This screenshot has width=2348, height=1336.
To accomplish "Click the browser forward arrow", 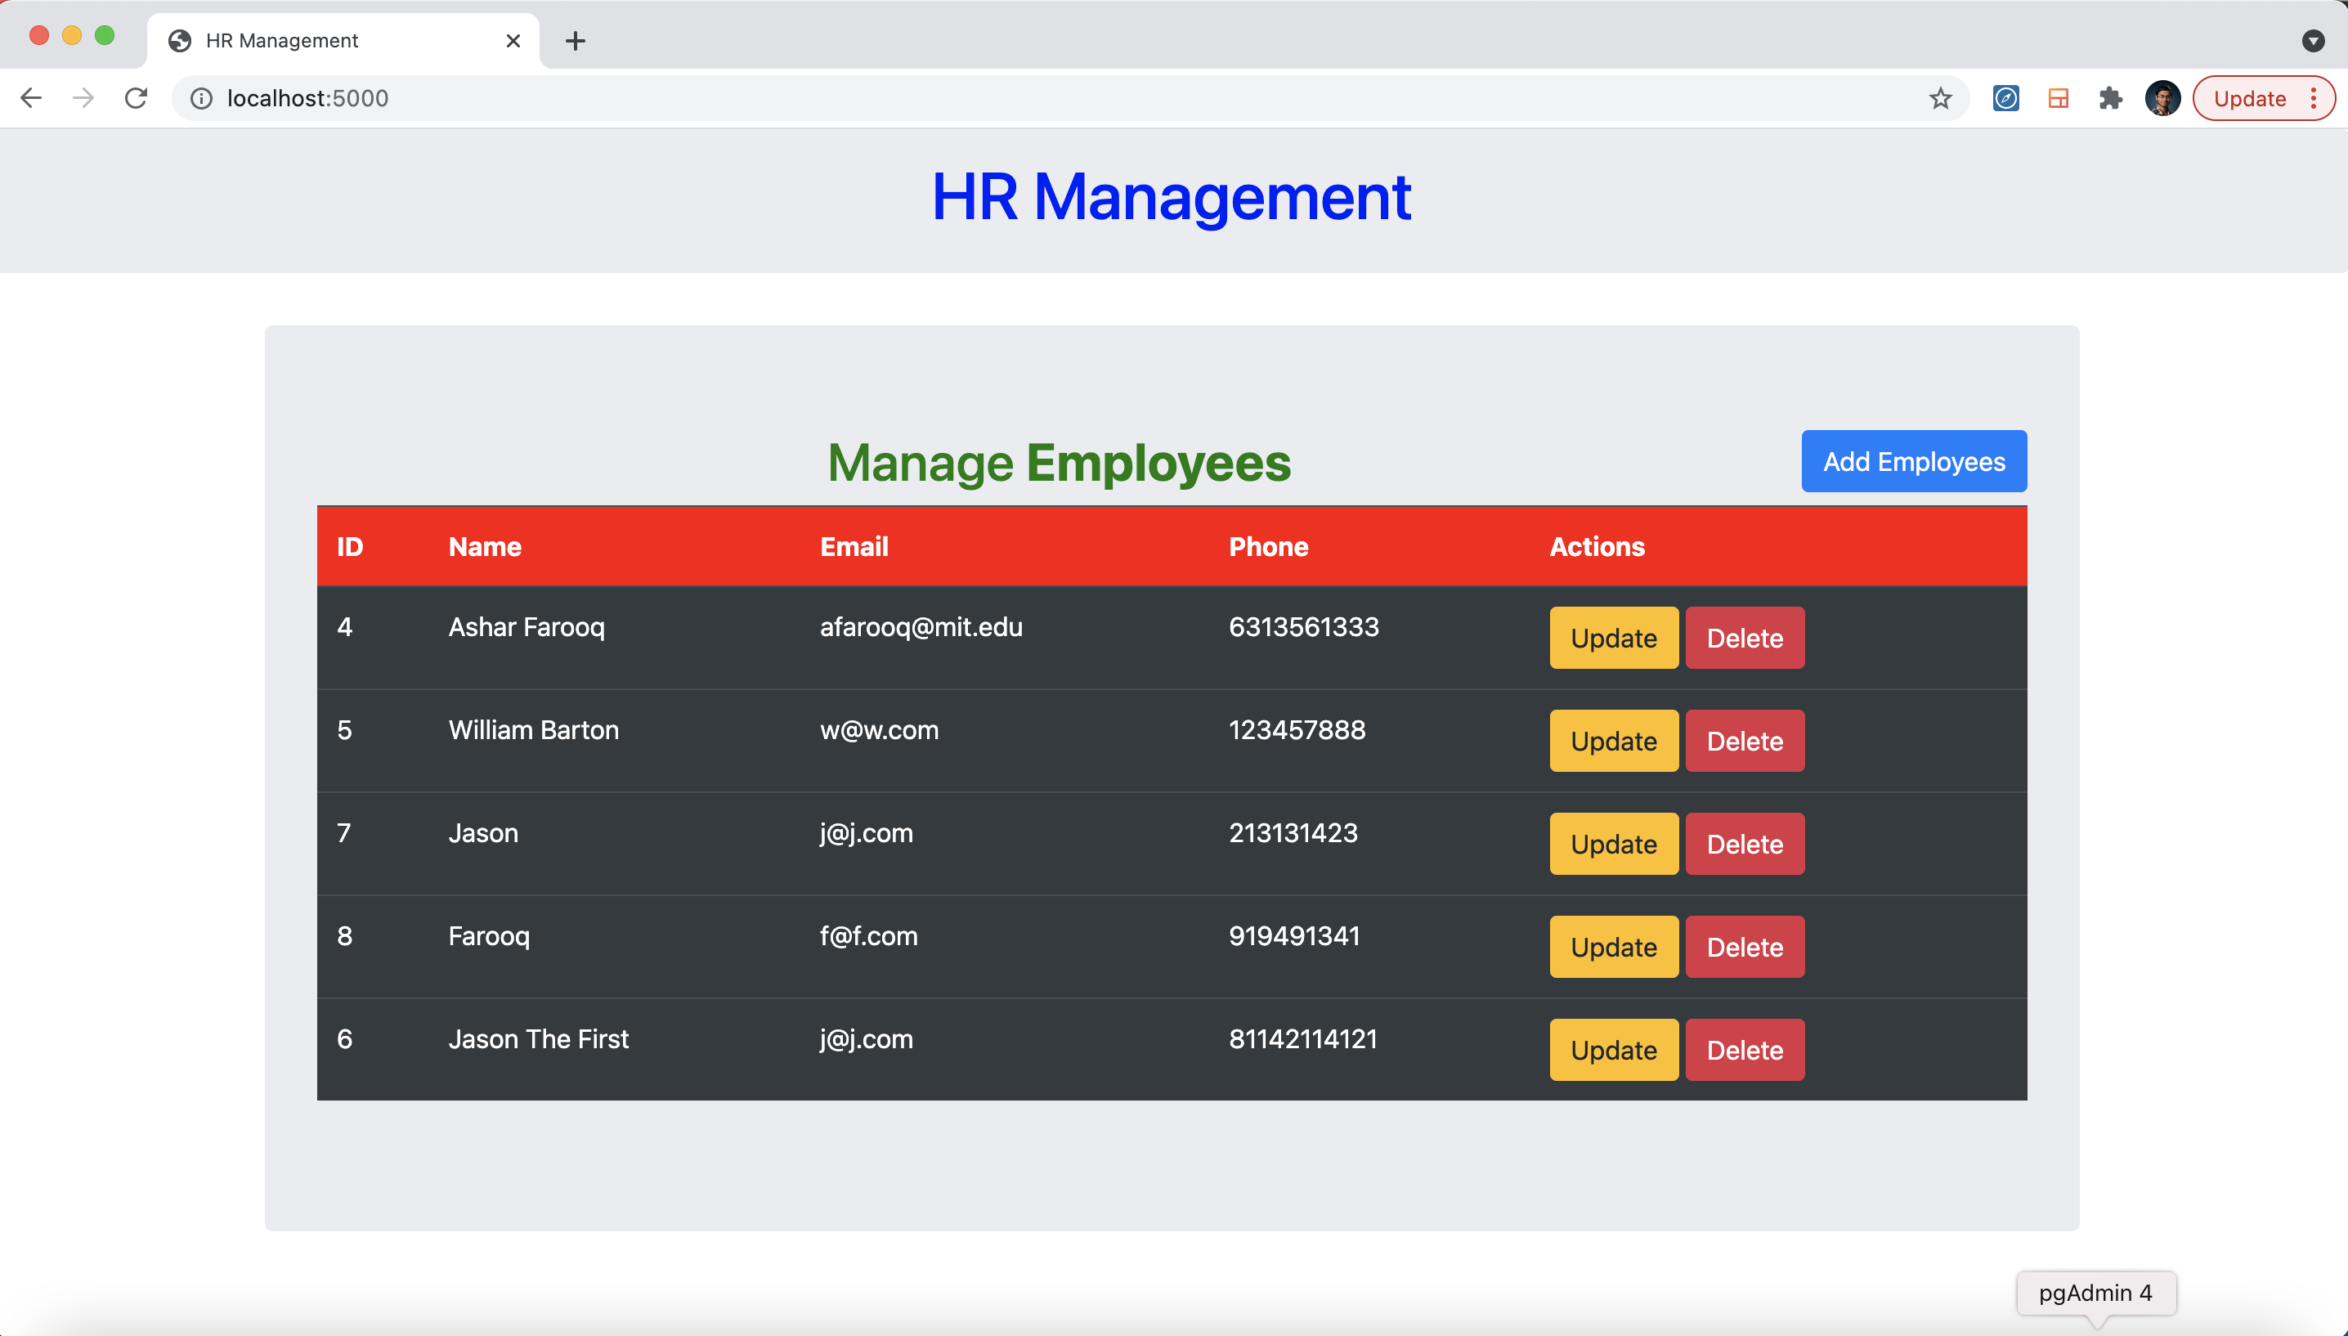I will pyautogui.click(x=83, y=98).
